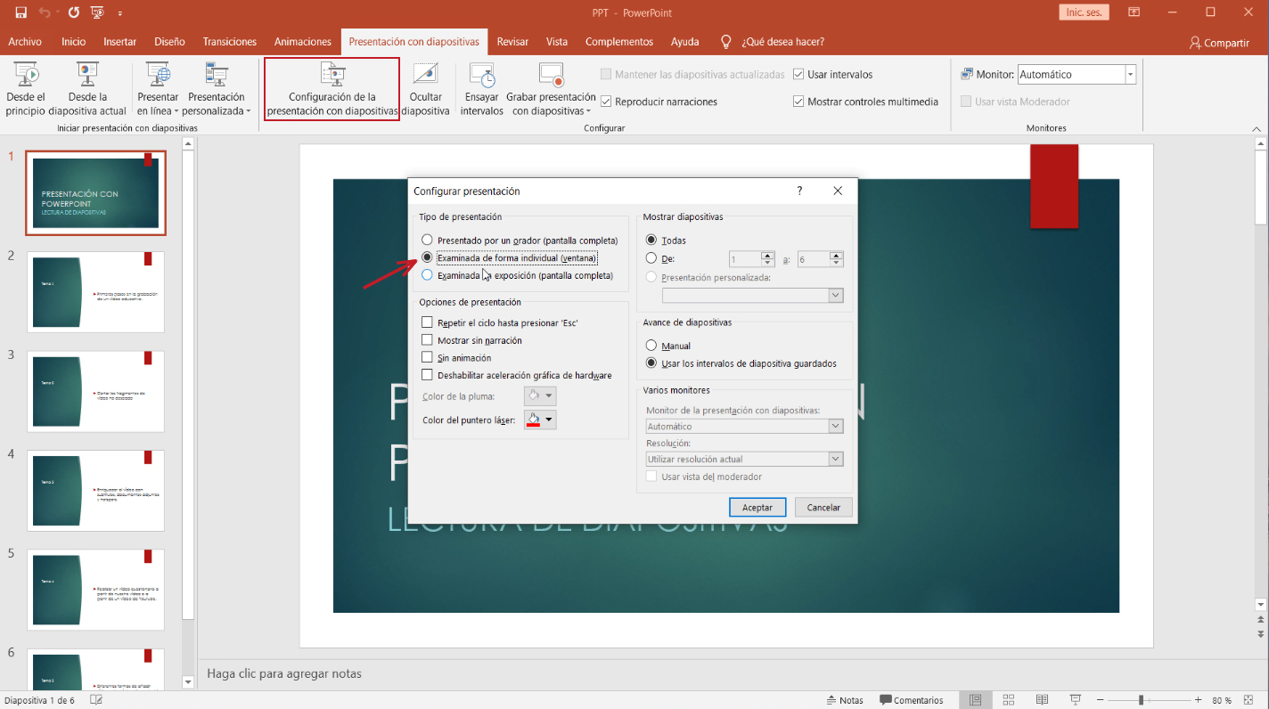The width and height of the screenshot is (1269, 709).
Task: Start slideshow with Desde el principio
Action: pyautogui.click(x=26, y=90)
